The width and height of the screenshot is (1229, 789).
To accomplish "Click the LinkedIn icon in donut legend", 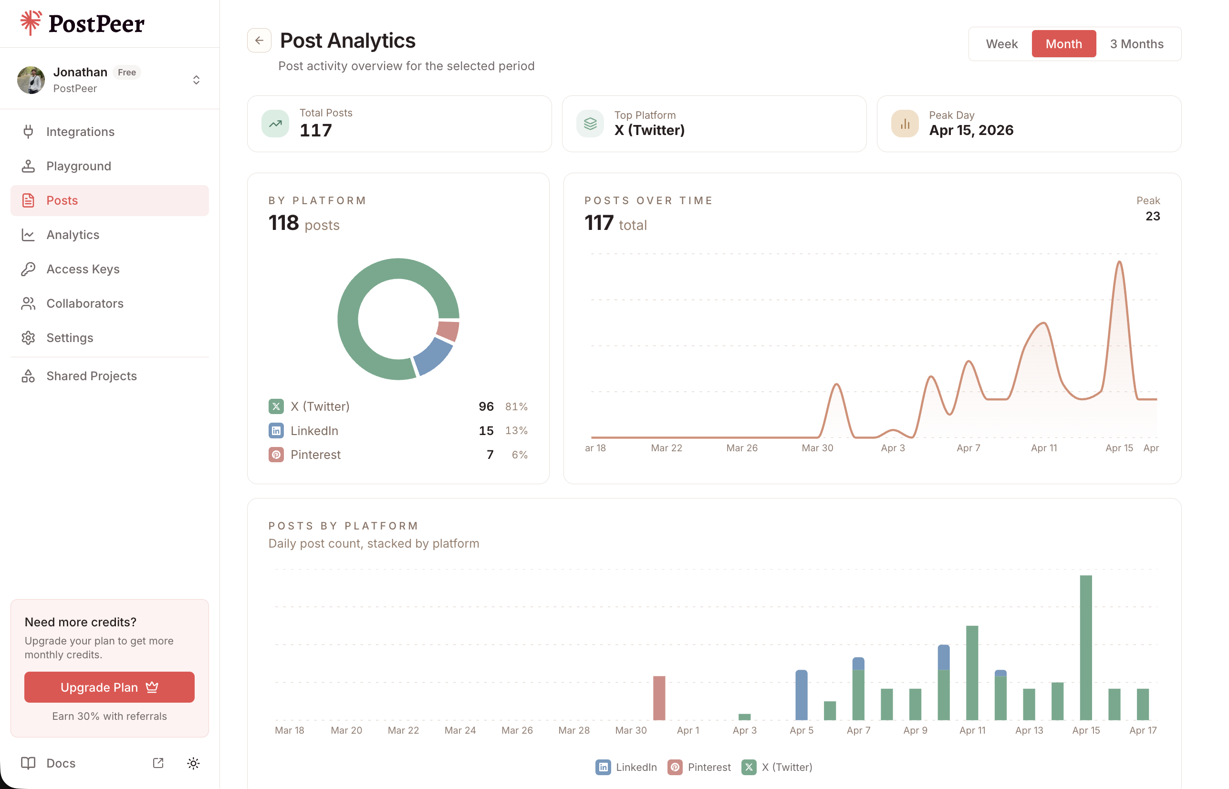I will [x=276, y=430].
